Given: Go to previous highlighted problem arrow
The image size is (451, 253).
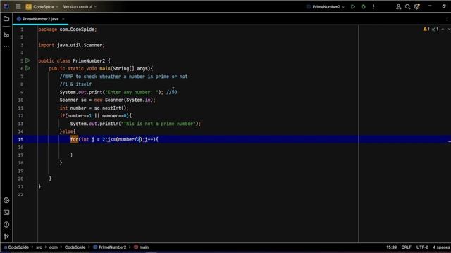Looking at the screenshot, I should [x=443, y=29].
